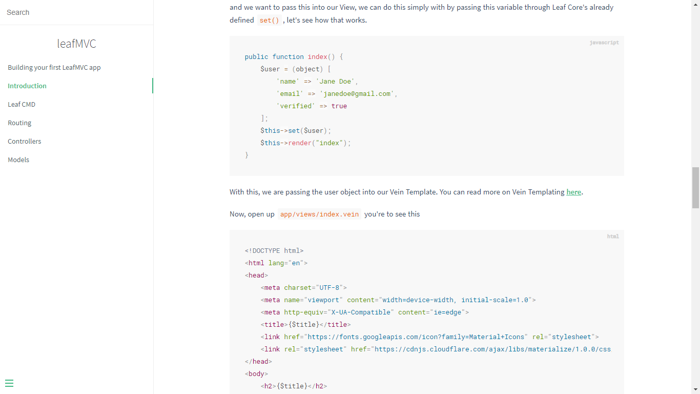Click the upward scroll arrow
700x394 pixels.
tap(696, 4)
